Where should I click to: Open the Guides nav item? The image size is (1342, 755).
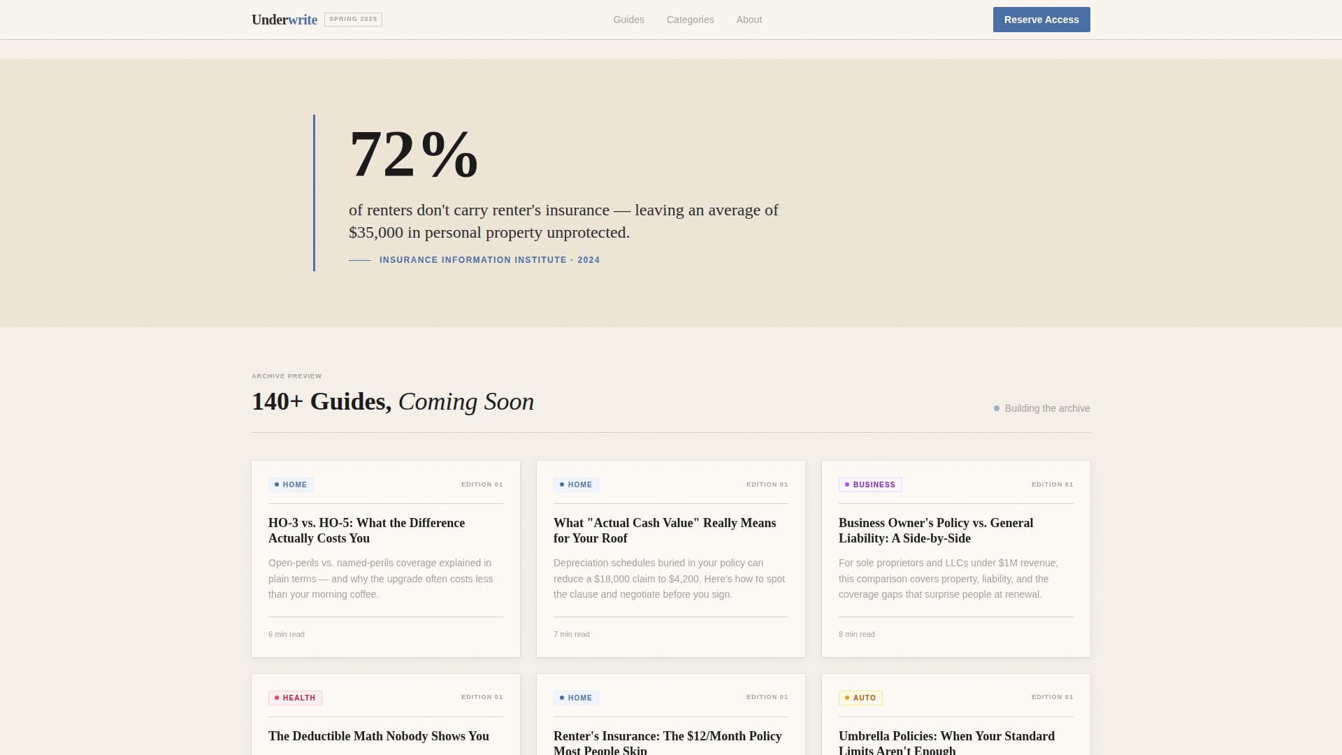629,20
